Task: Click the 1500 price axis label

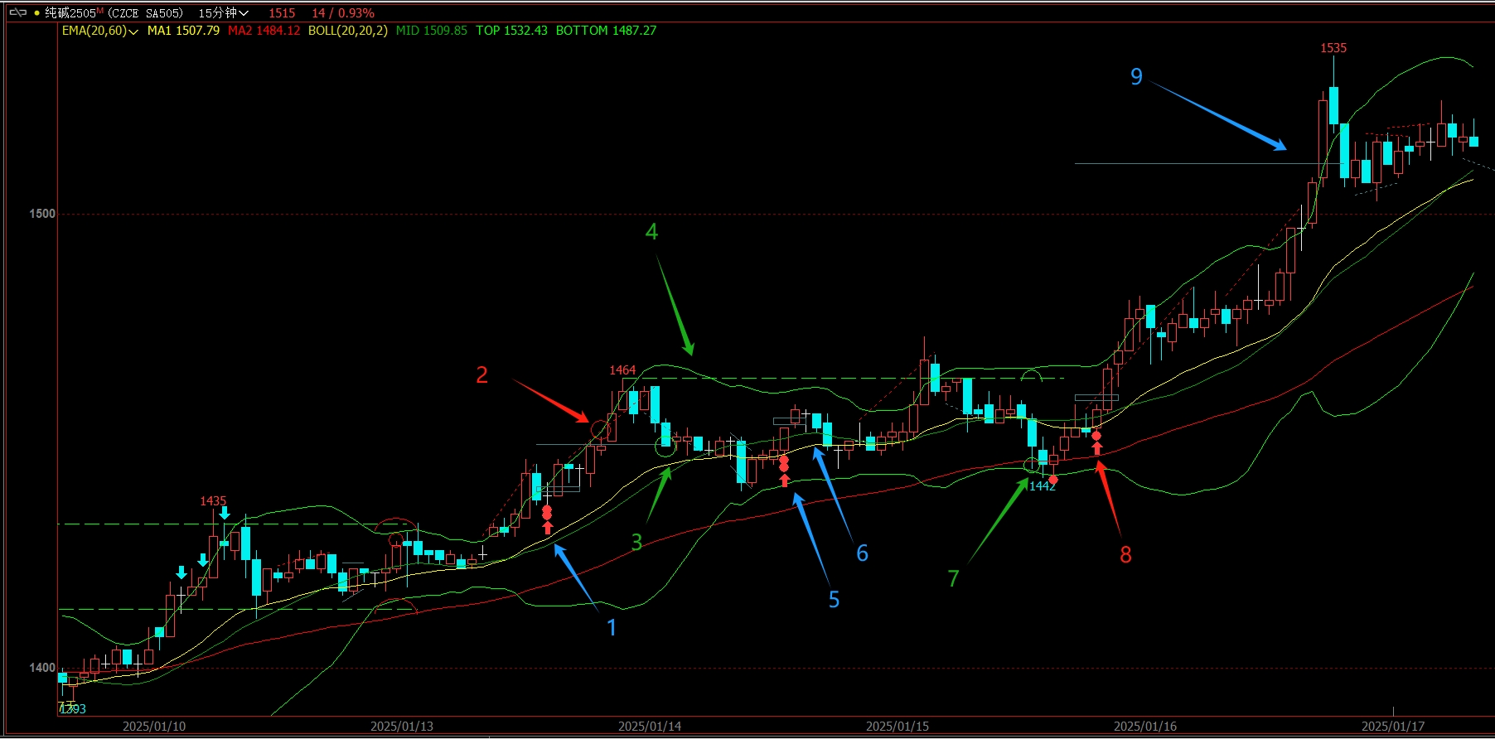Action: [x=42, y=214]
